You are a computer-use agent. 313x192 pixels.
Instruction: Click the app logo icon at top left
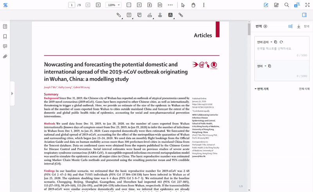[5, 5]
